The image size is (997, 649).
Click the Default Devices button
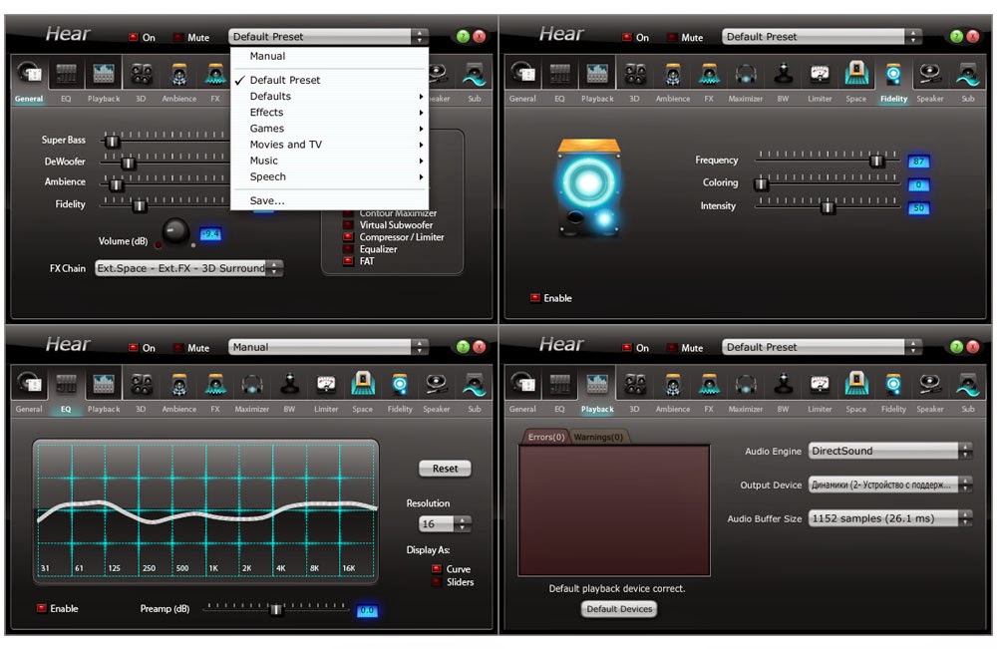tap(618, 609)
